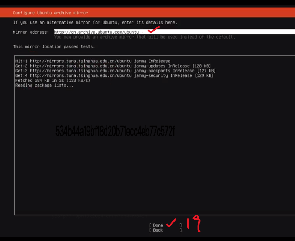The image size is (295, 241).
Task: Click the red checkmark next to Done
Action: point(171,222)
